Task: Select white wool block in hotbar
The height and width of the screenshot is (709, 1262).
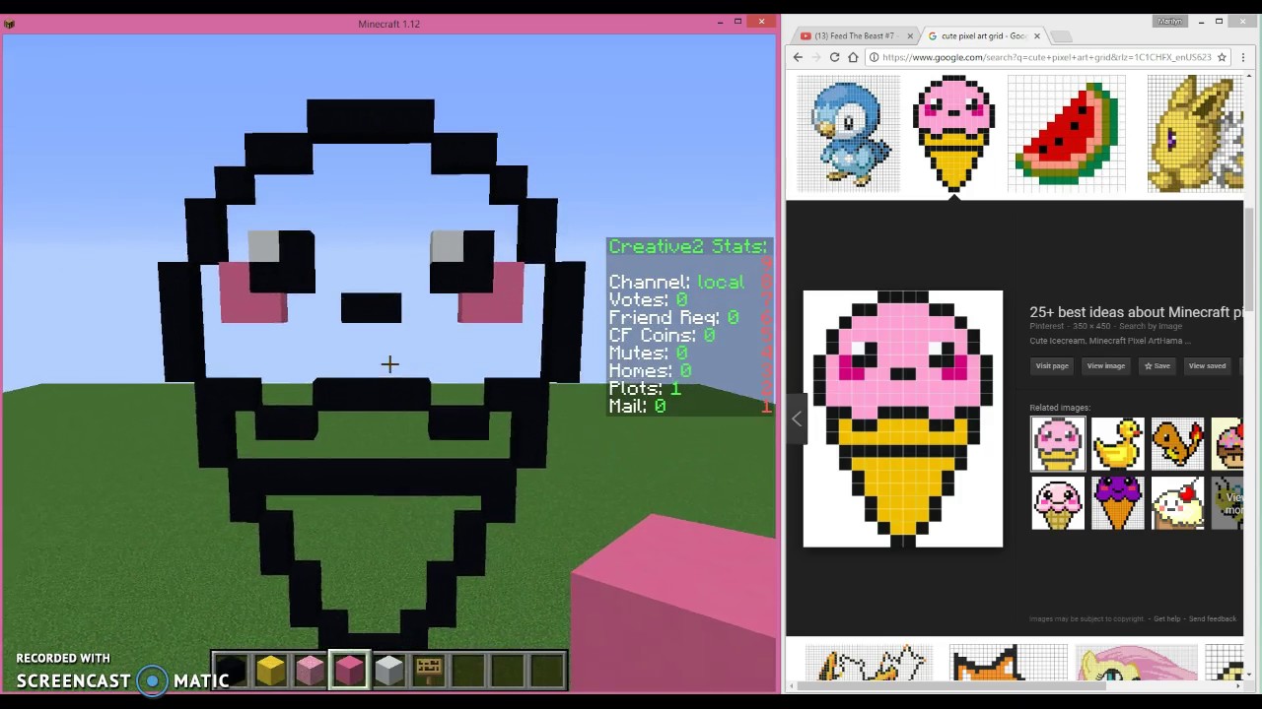Action: tap(388, 671)
